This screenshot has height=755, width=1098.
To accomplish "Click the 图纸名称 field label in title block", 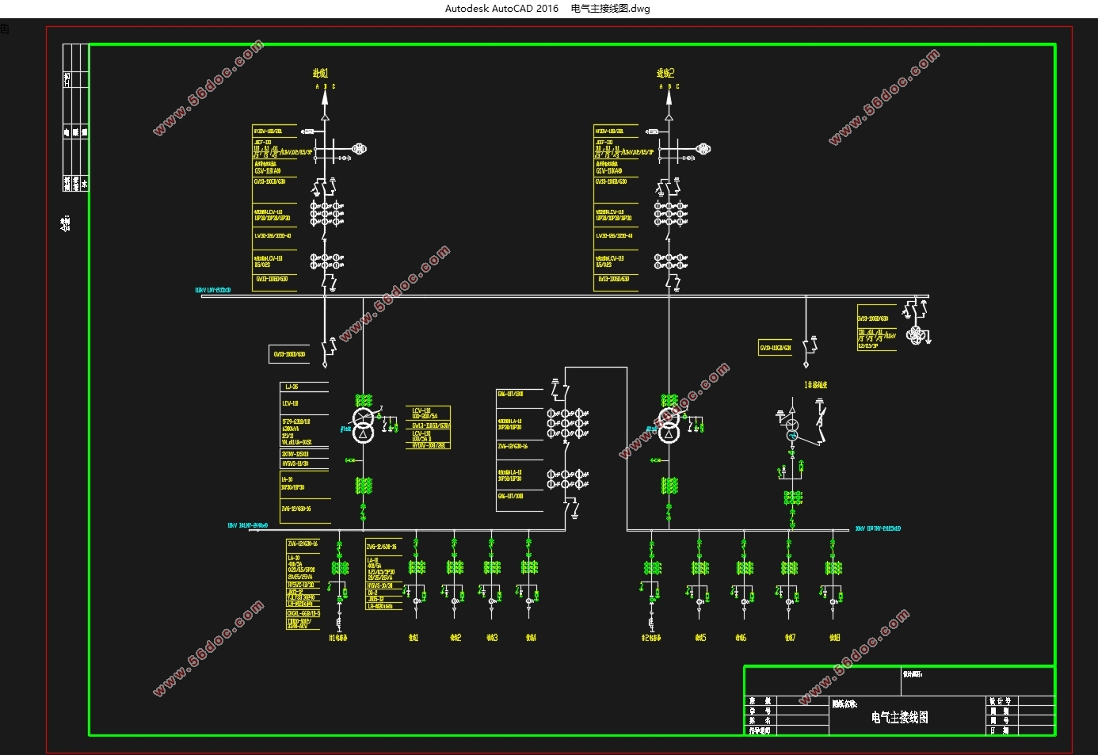I will click(844, 704).
